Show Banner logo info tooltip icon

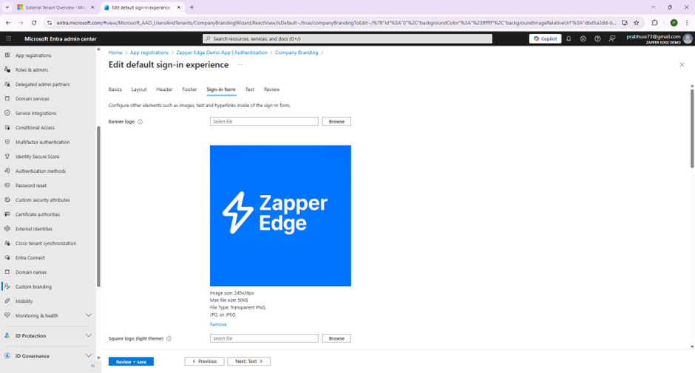tap(140, 122)
